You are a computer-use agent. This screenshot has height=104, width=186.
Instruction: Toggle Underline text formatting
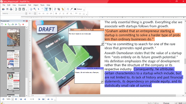[x=64, y=13]
